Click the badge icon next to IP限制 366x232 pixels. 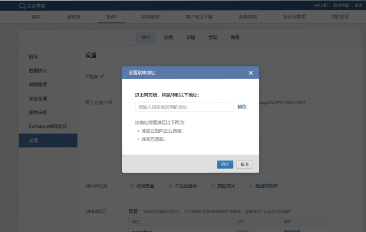click(x=102, y=77)
